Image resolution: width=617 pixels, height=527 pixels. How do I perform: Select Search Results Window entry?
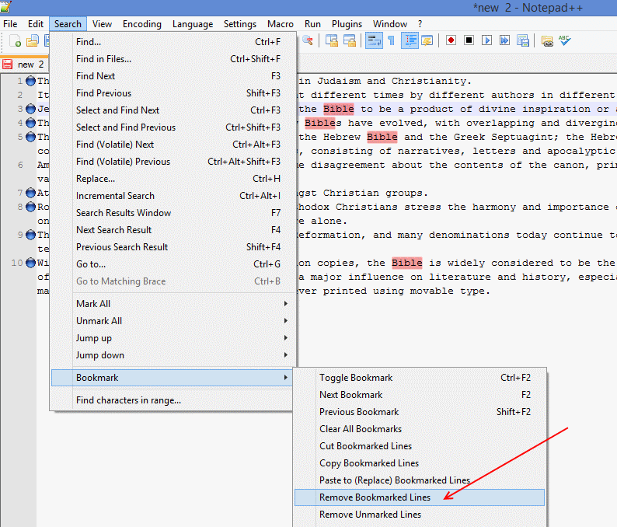point(173,213)
